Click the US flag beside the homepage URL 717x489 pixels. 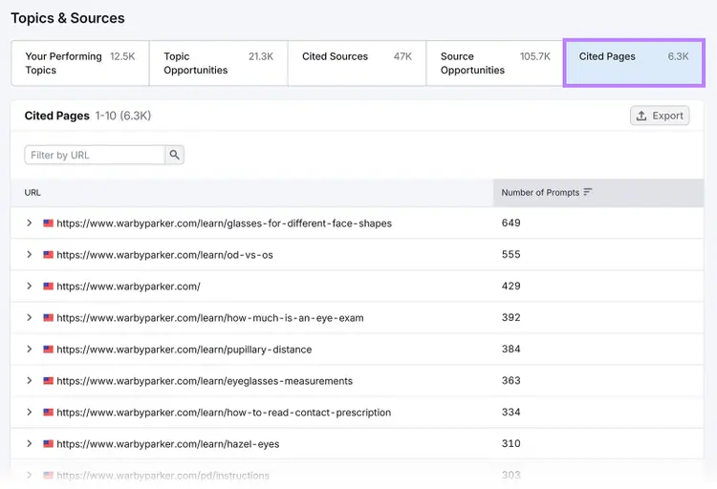pyautogui.click(x=48, y=287)
